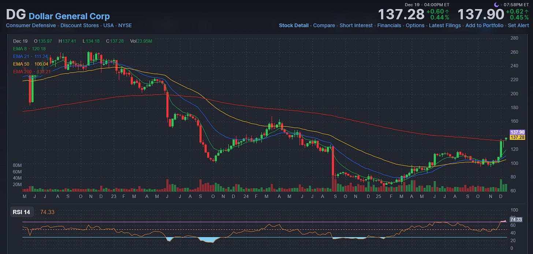The width and height of the screenshot is (533, 254).
Task: Click the USA country link
Action: click(x=108, y=26)
